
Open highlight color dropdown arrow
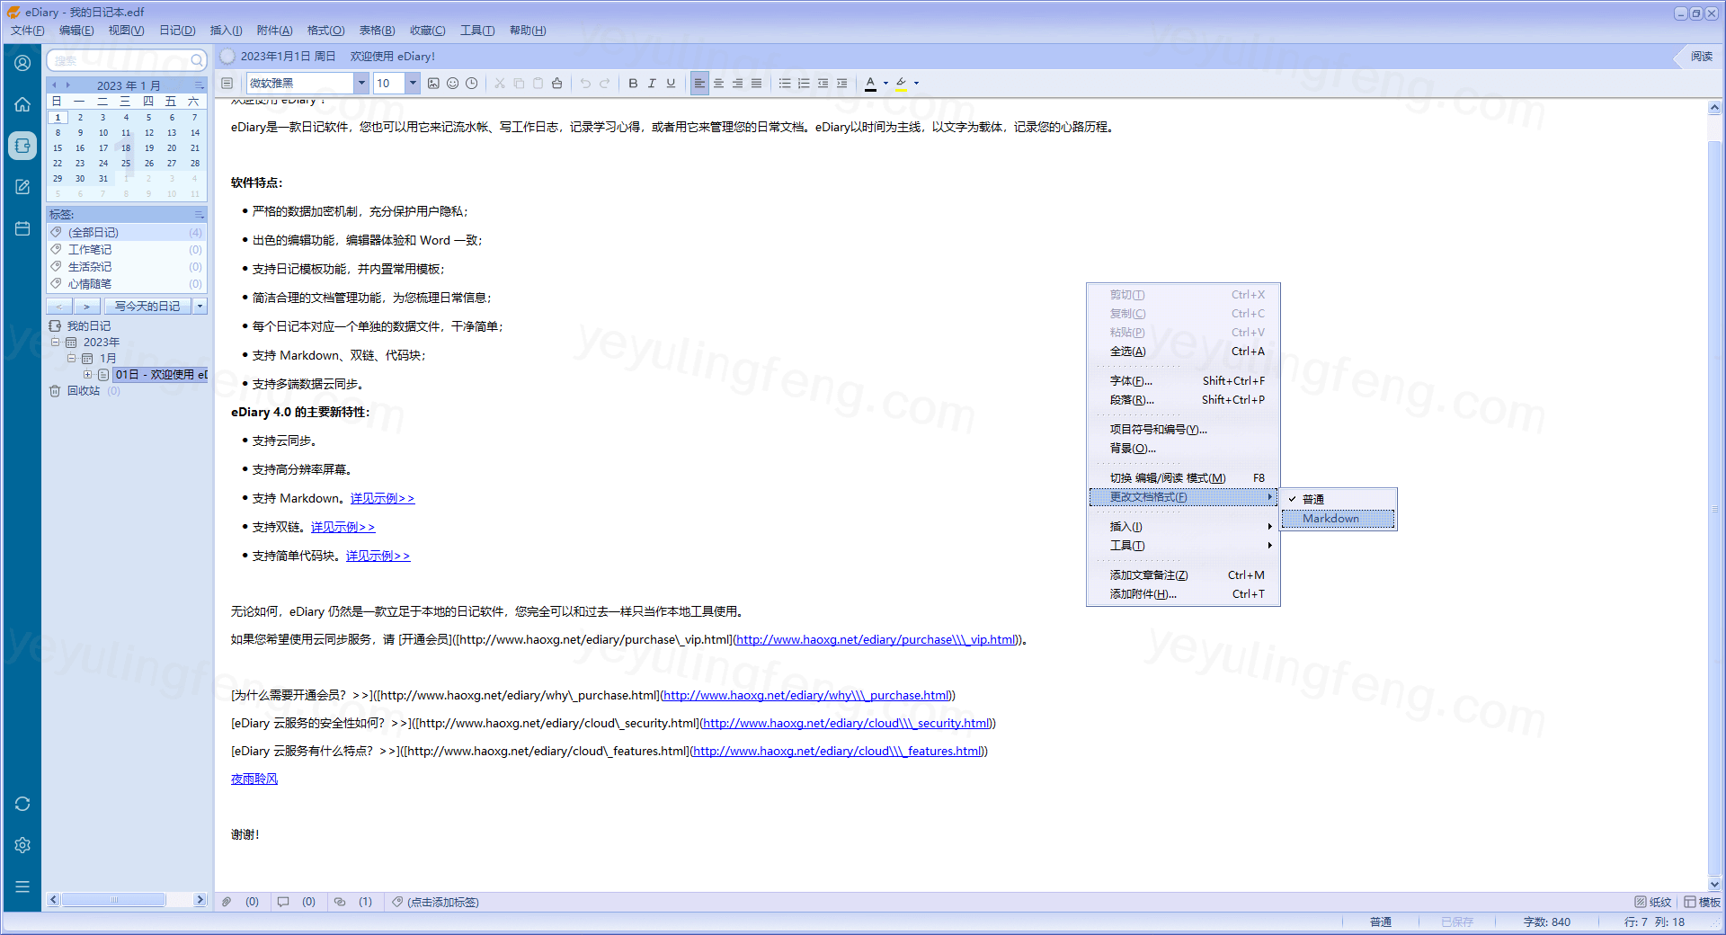(916, 84)
